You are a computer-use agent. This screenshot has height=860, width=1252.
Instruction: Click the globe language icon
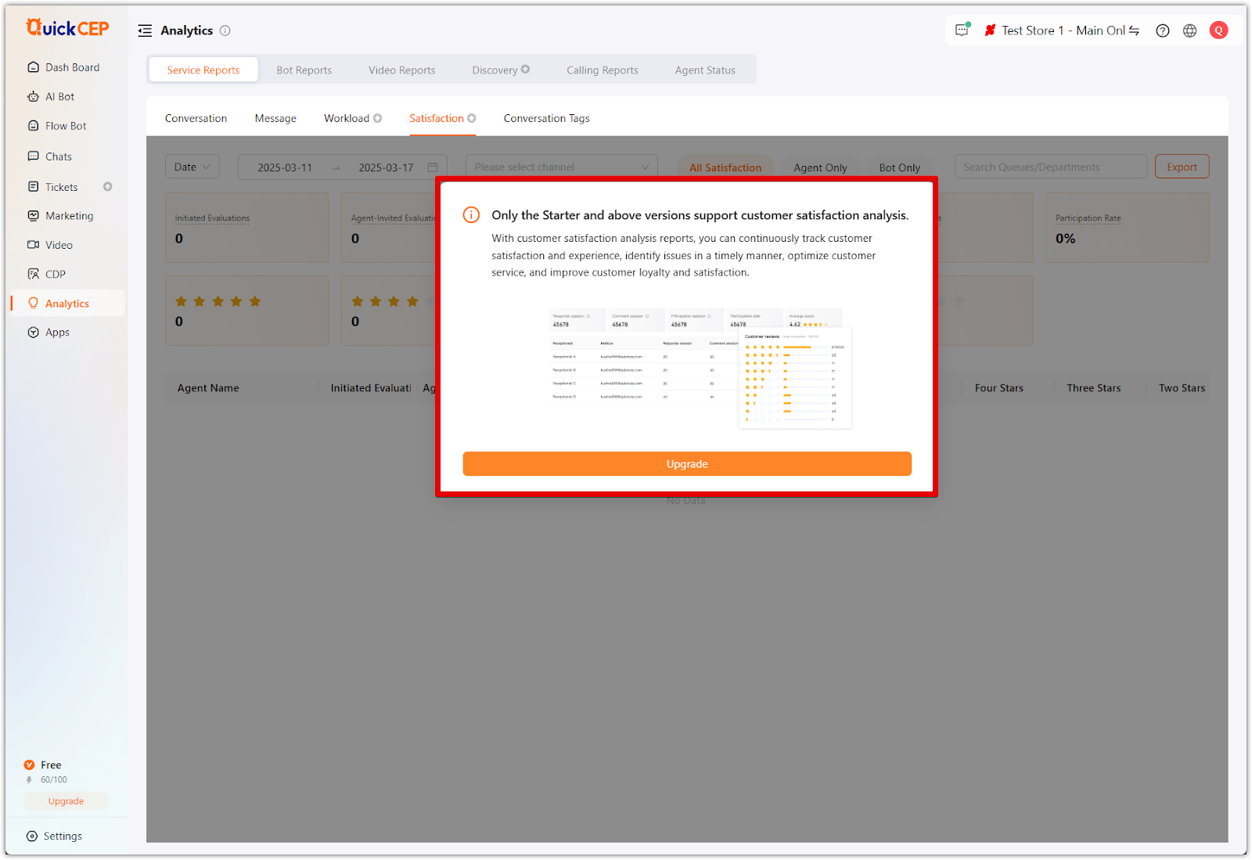(x=1189, y=31)
